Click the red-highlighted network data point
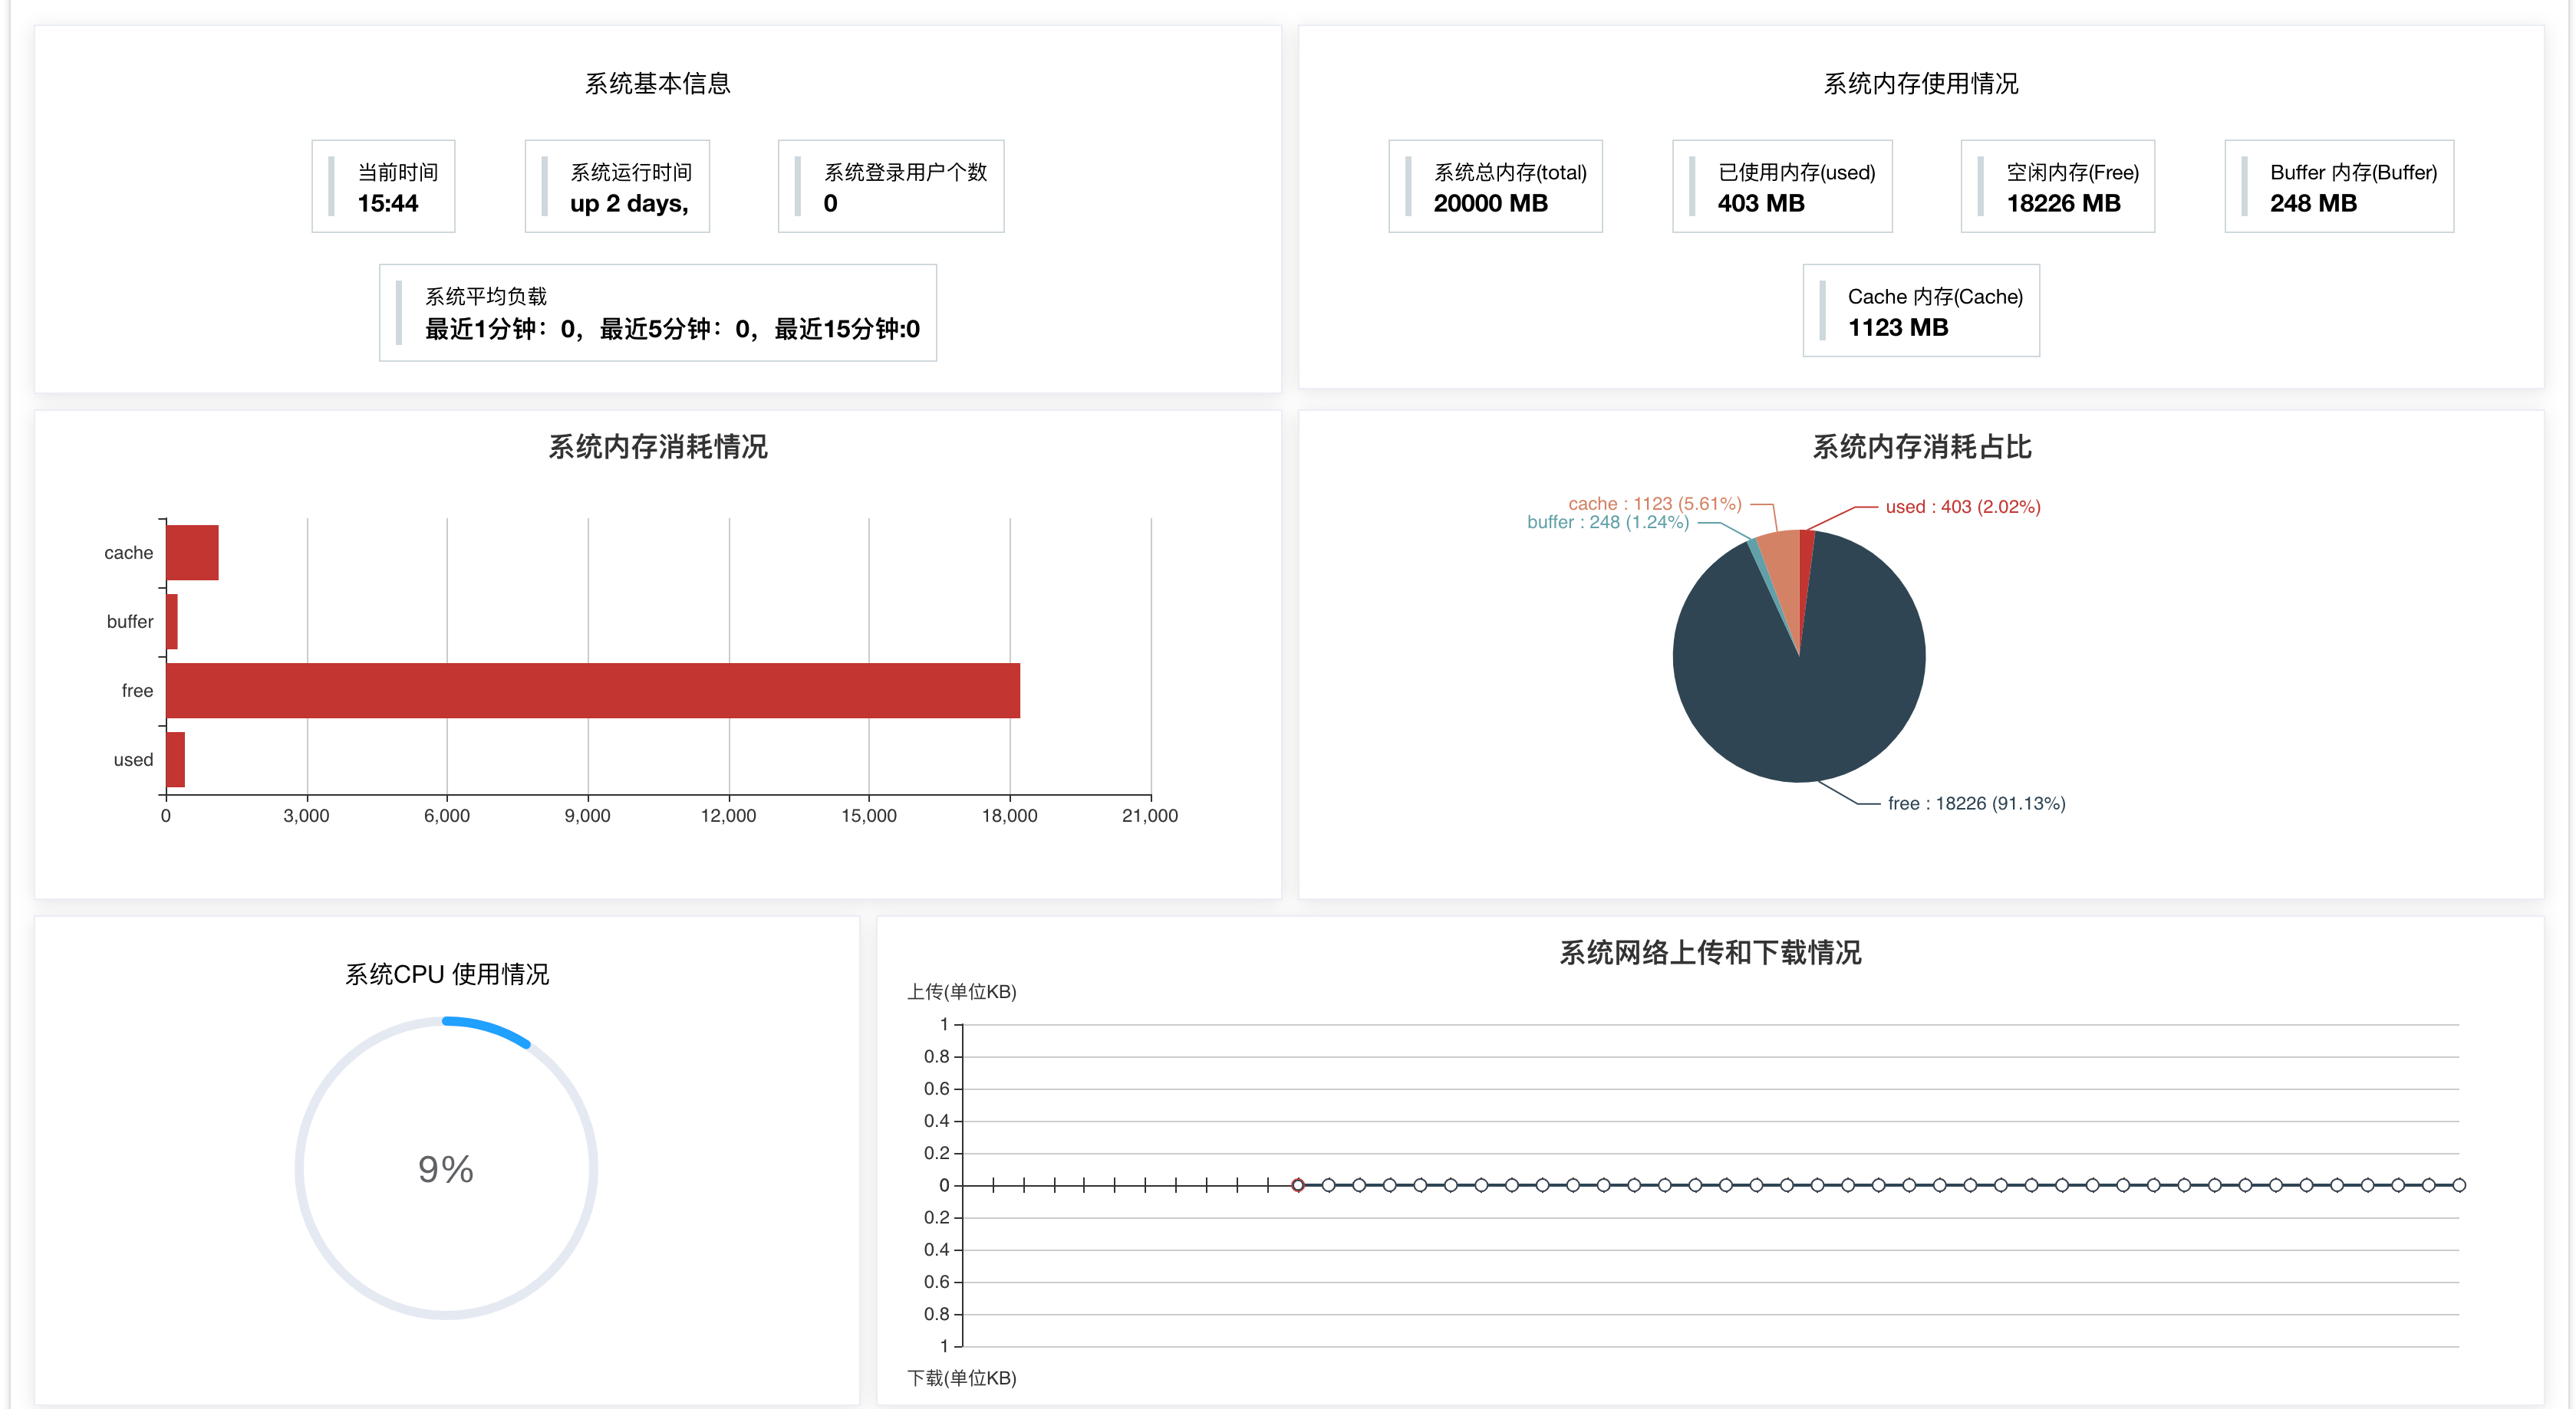Screen dimensions: 2576x1409 pos(1297,1185)
